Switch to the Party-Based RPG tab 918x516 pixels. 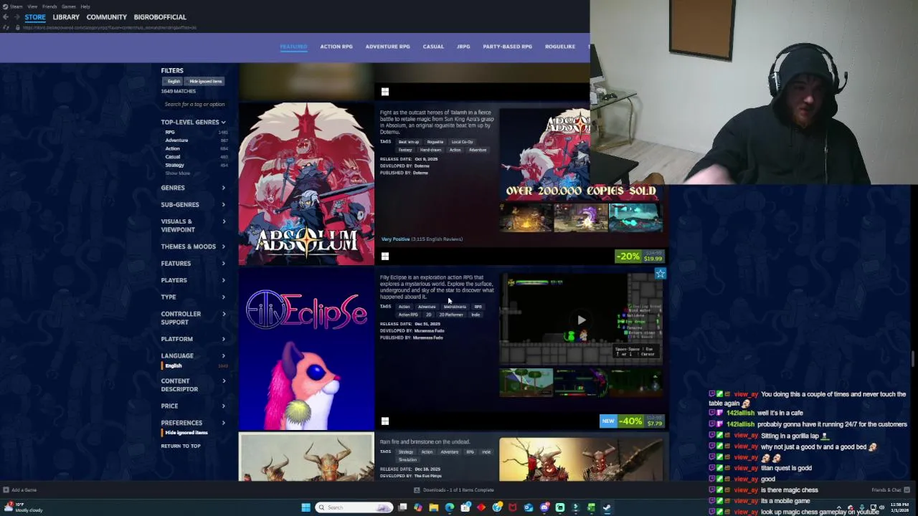(507, 47)
